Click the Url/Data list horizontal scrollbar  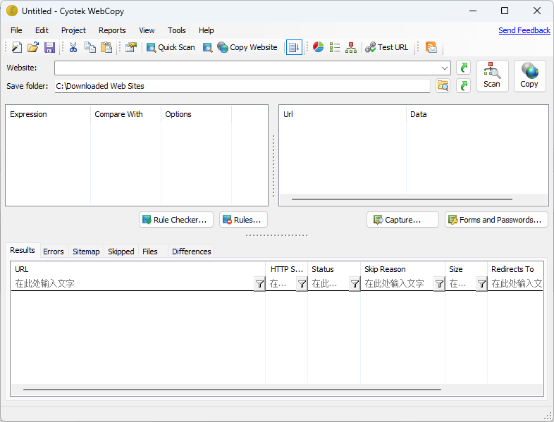402,199
